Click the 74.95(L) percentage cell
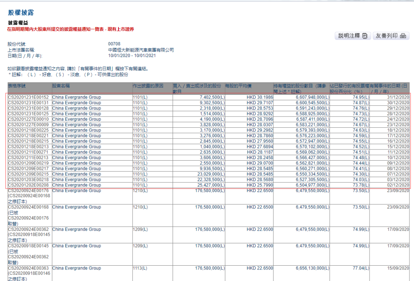Image resolution: width=414 pixels, height=281 pixels. point(361,97)
